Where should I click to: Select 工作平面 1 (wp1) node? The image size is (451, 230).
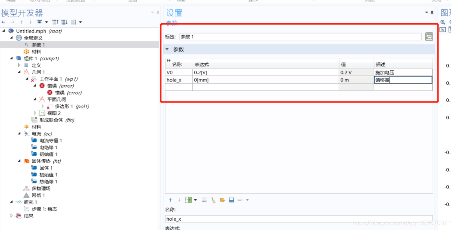click(x=59, y=79)
